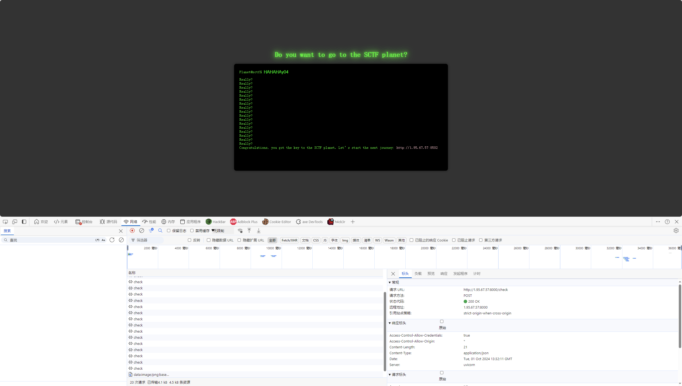Open the h4ck3r extension panel

336,222
